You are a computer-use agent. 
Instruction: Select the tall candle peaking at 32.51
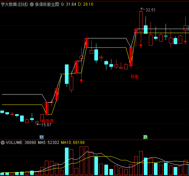(x=141, y=21)
